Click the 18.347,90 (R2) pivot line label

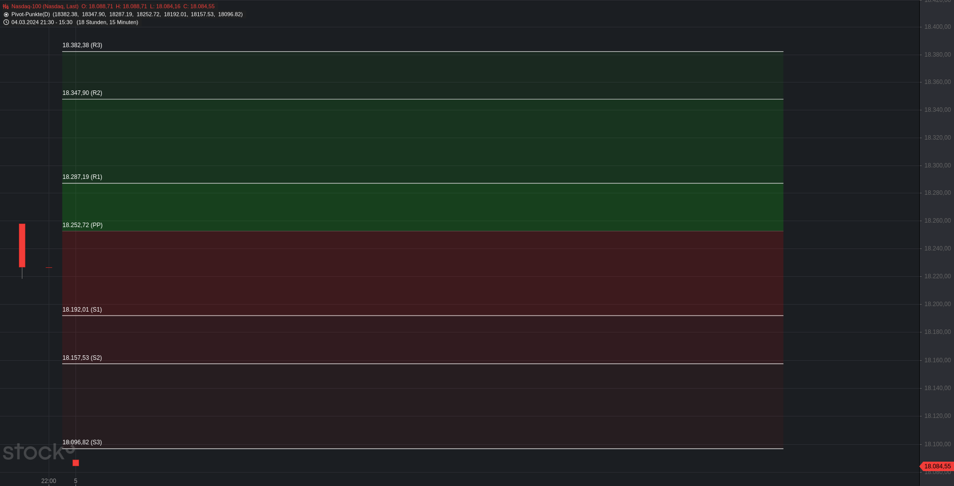pos(82,93)
